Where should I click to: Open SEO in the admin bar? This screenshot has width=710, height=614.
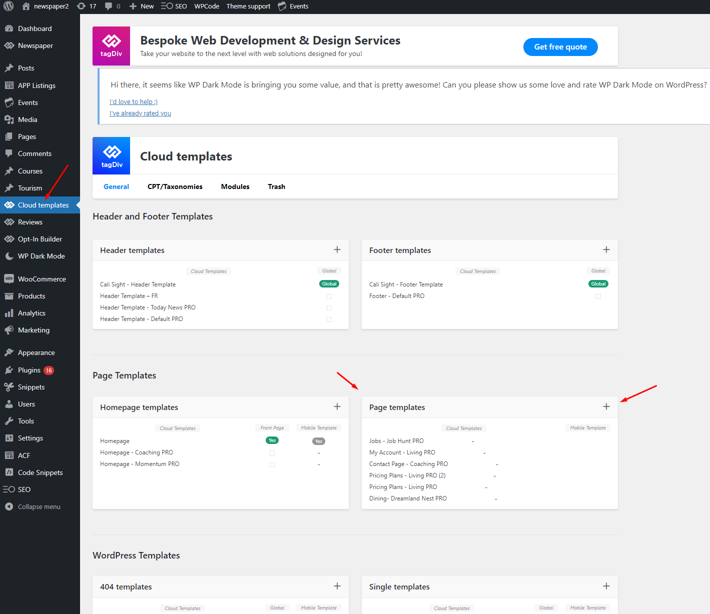click(174, 6)
